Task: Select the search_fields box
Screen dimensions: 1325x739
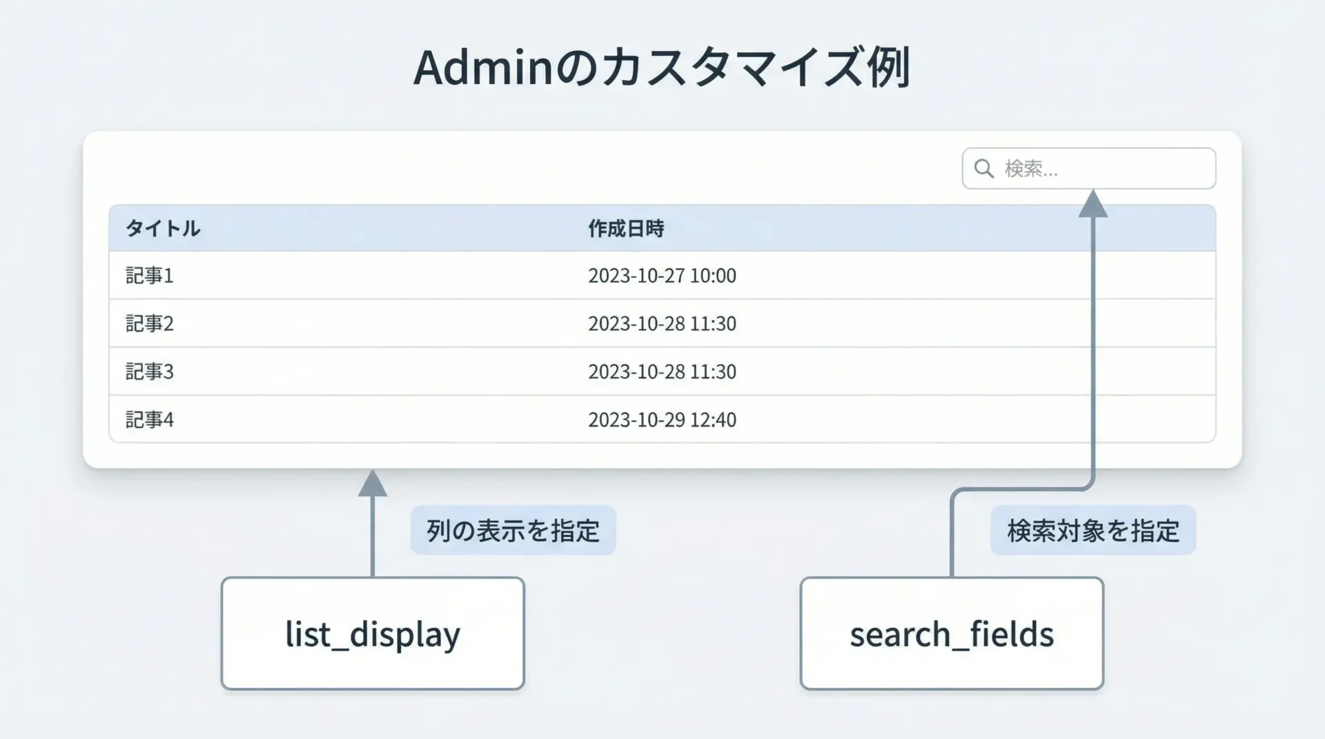Action: pos(952,634)
